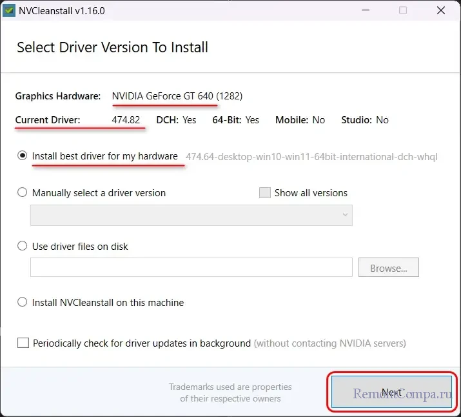Click the NVIDIA GeForce GT 640 hardware name
461x417 pixels.
pyautogui.click(x=162, y=96)
